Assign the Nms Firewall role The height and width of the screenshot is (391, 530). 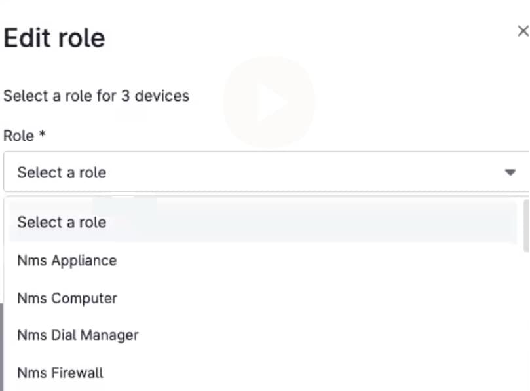60,373
